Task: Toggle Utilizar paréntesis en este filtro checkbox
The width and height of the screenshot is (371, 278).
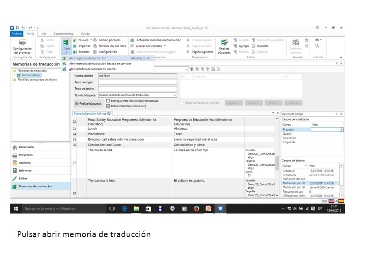Action: point(182,103)
